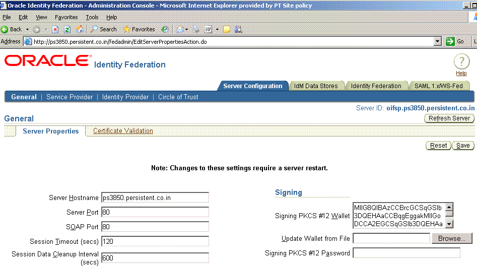Image resolution: width=477 pixels, height=268 pixels.
Task: Open the Forward history dropdown arrow
Action: coord(46,30)
